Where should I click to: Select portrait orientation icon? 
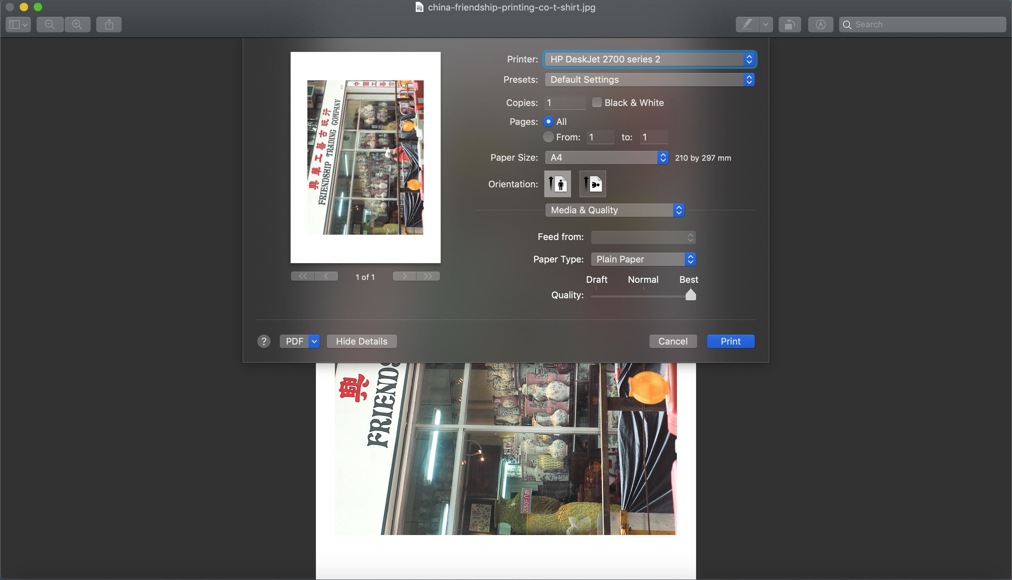pyautogui.click(x=557, y=184)
